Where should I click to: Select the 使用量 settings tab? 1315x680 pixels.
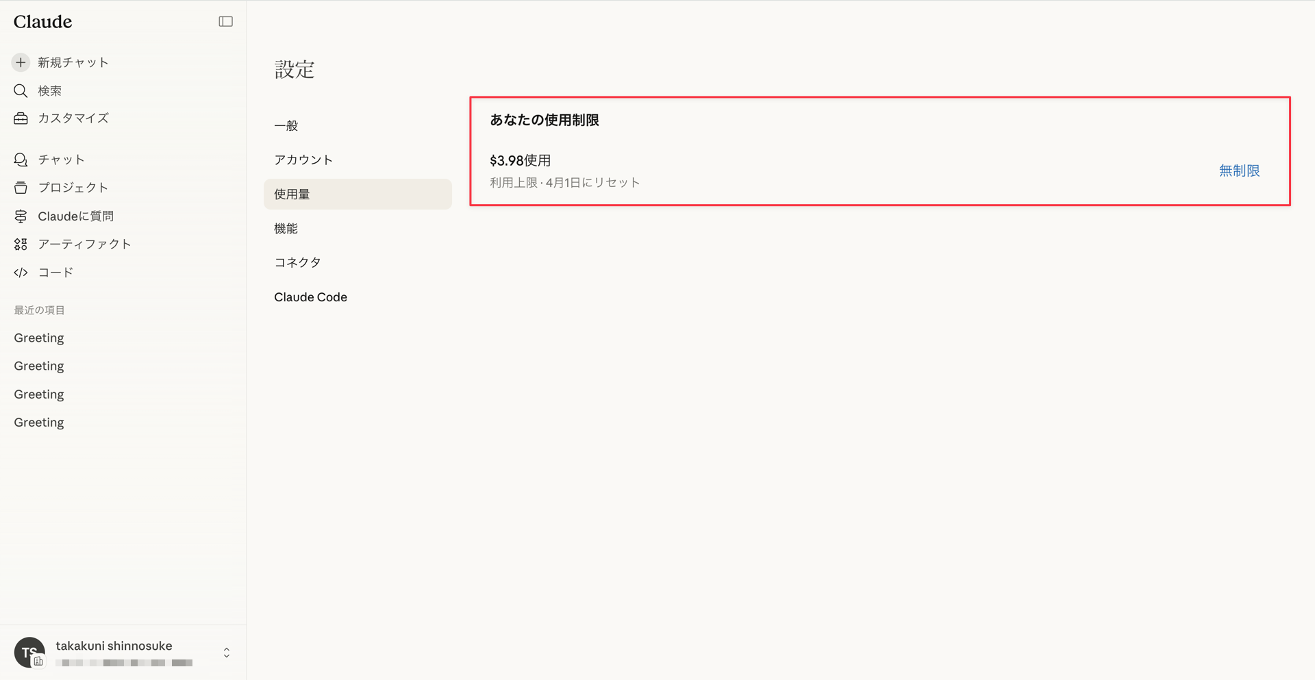358,194
